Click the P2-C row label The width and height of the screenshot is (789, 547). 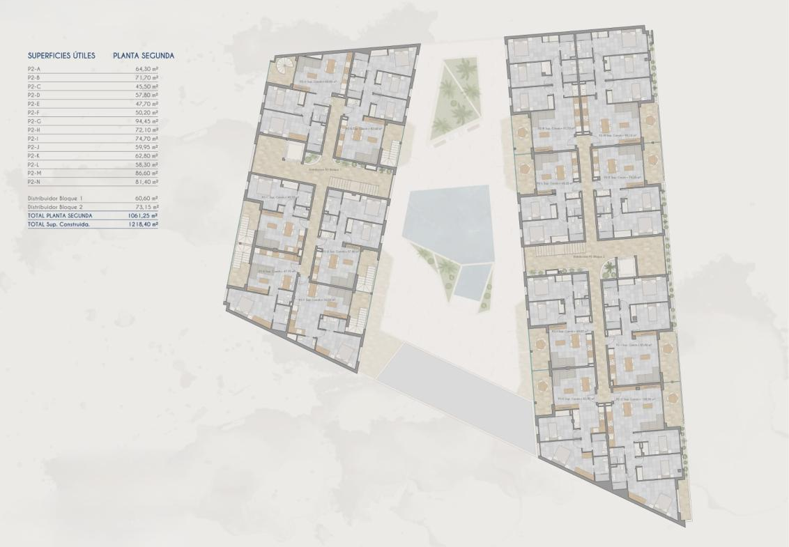coord(34,86)
